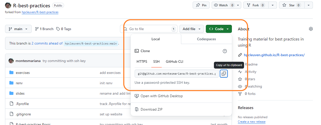
Task: Click the Clone help question mark icon
Action: tap(225, 51)
